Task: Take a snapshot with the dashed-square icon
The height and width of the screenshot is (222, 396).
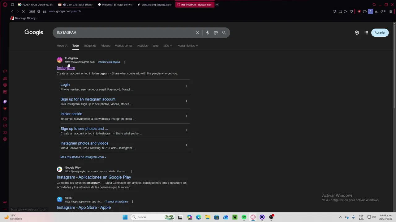Action: click(x=340, y=11)
